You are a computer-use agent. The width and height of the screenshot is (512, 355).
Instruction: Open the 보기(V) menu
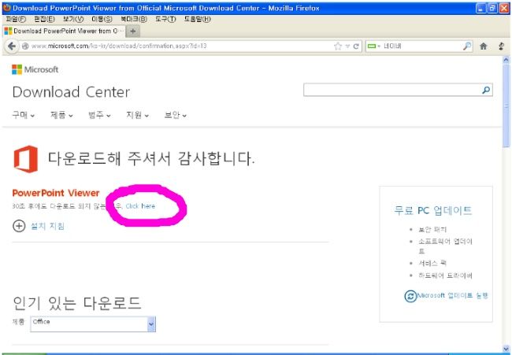pos(73,19)
